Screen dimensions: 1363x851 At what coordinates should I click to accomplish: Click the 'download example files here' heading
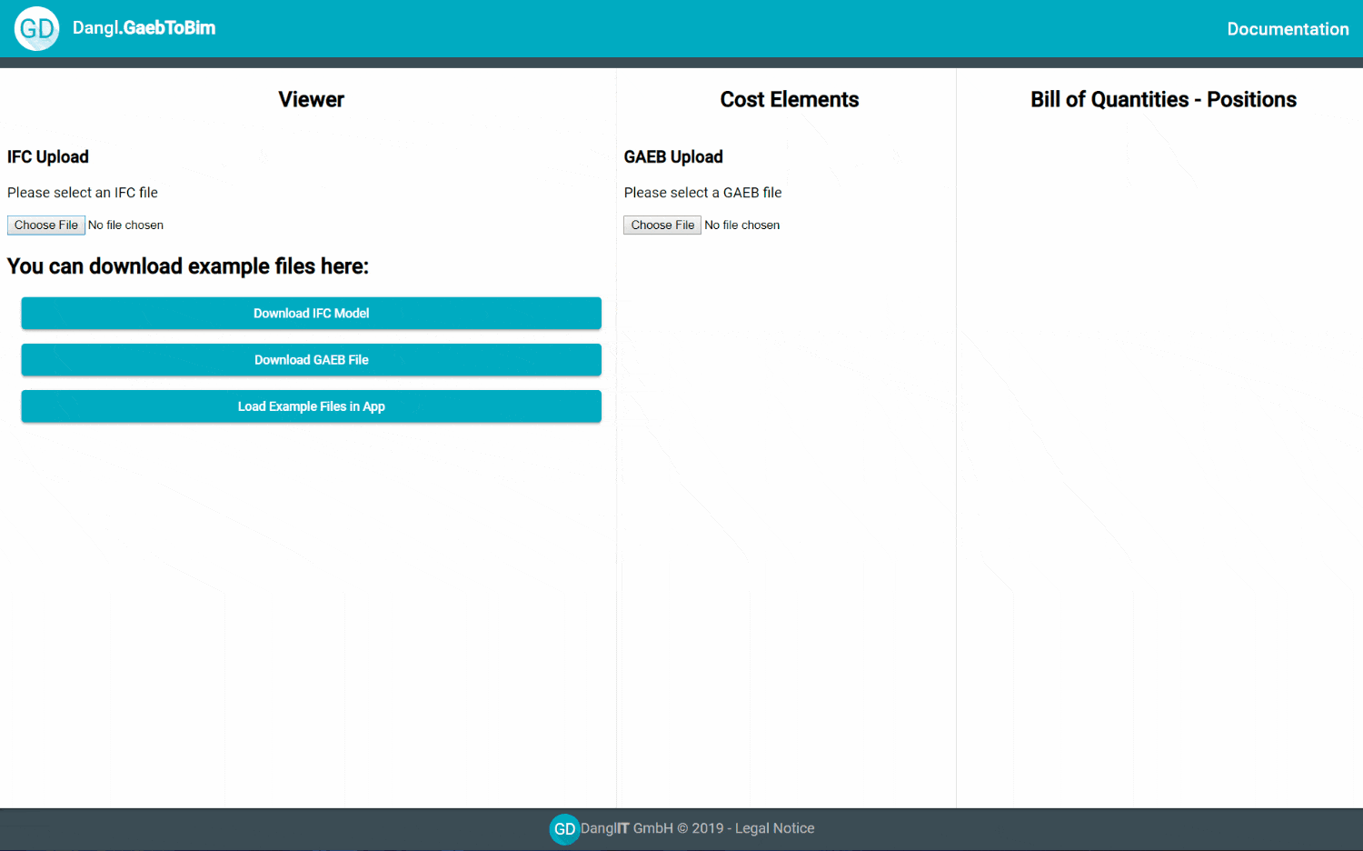pyautogui.click(x=188, y=266)
